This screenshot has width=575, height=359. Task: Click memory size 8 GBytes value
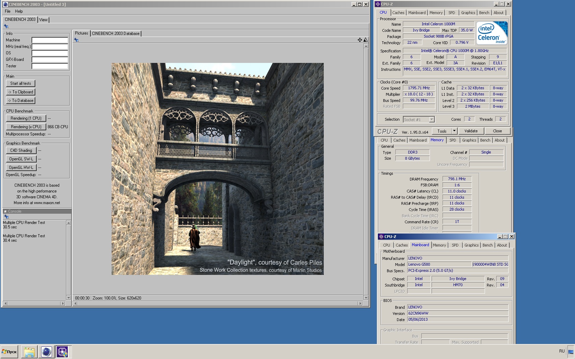point(412,158)
